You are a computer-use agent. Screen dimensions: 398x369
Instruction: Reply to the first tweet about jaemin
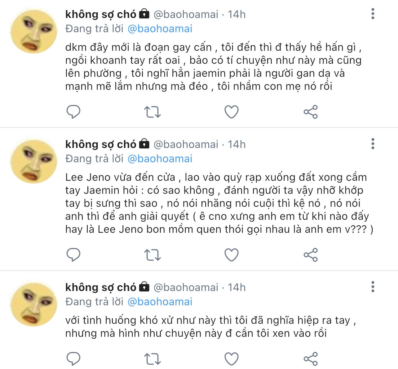point(73,112)
